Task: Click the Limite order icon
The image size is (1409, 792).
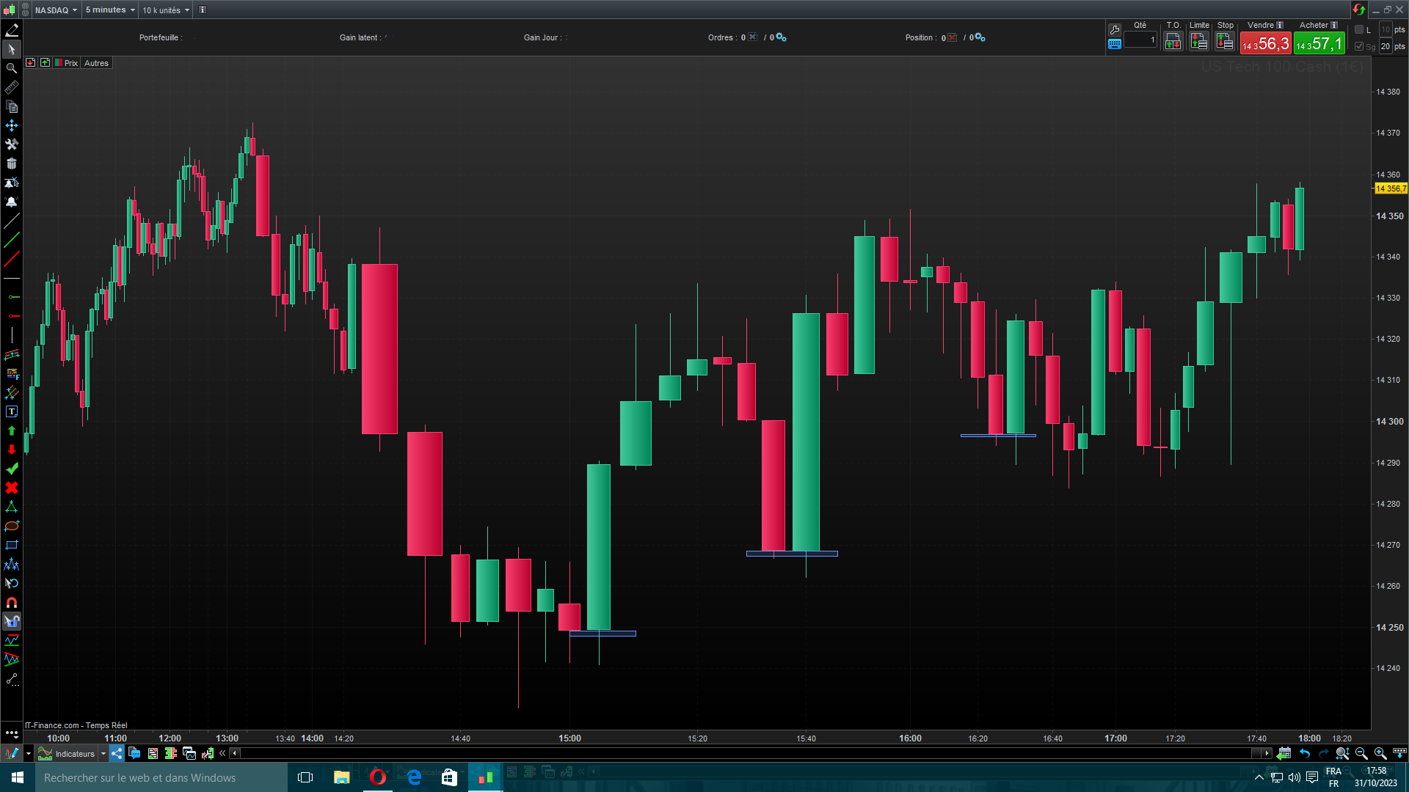Action: (1199, 42)
